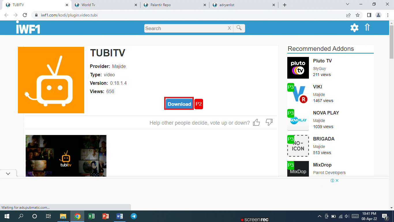Open the BRIGADA addon link
The height and width of the screenshot is (222, 394).
coord(324,139)
